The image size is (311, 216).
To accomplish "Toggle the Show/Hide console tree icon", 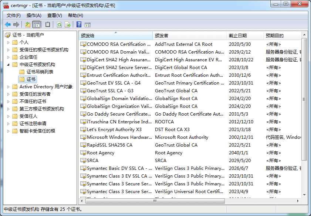I will click(x=37, y=24).
